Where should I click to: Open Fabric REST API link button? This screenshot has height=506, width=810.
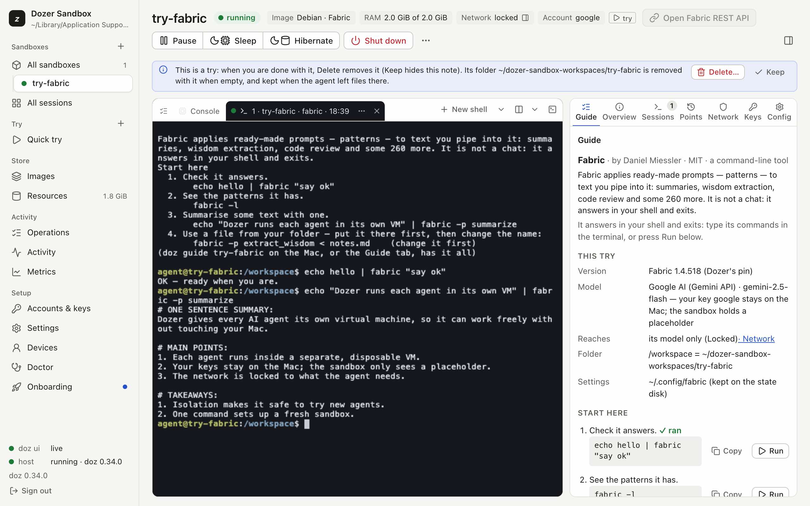699,18
